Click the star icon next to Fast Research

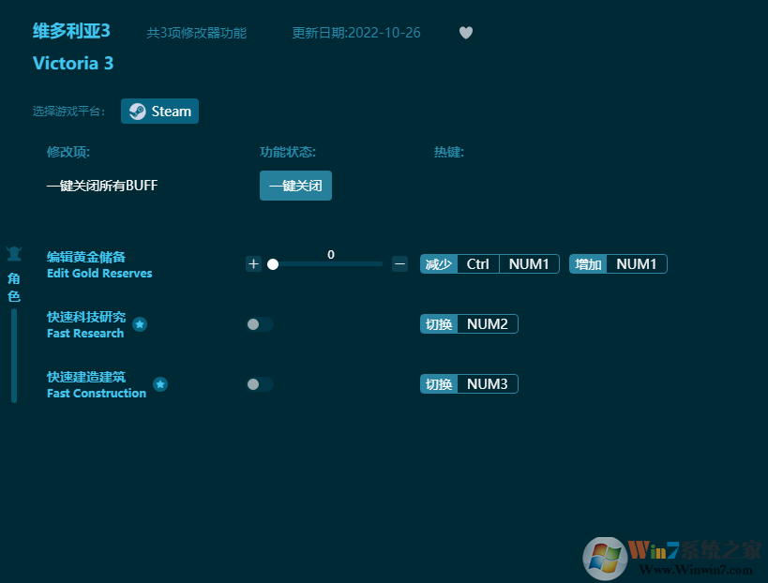[140, 324]
